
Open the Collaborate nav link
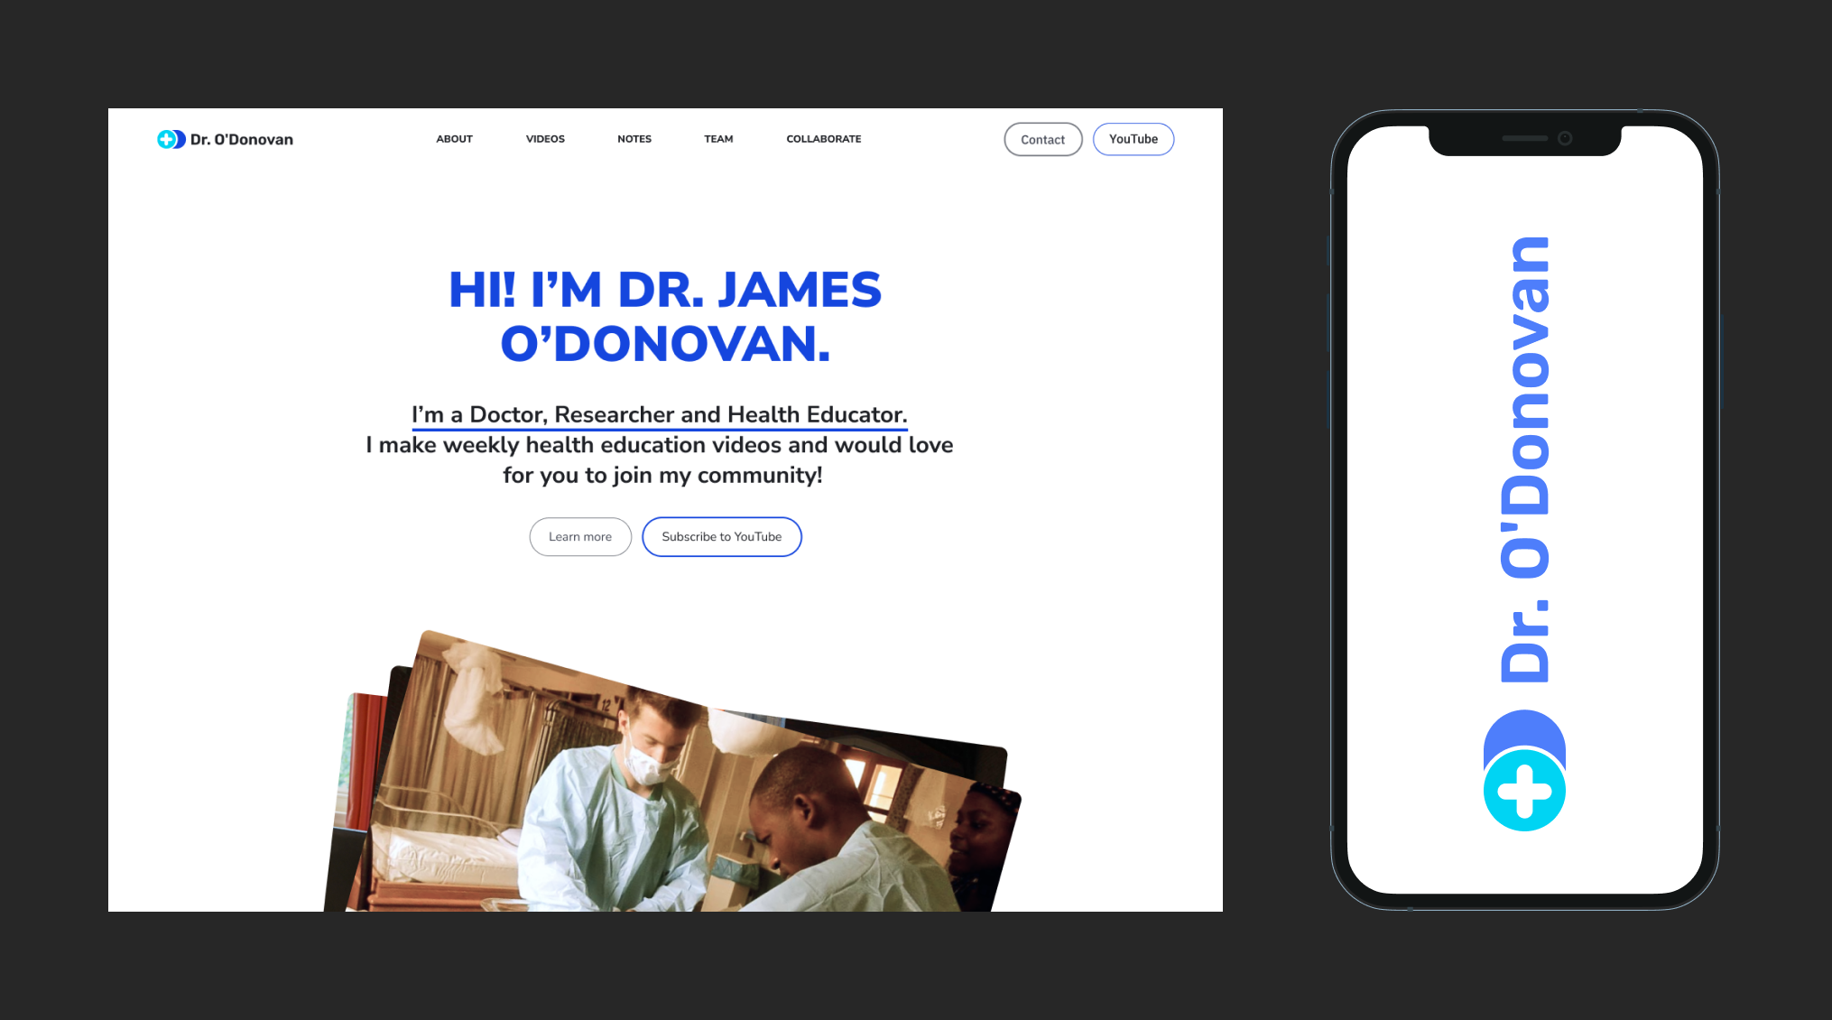(x=824, y=139)
